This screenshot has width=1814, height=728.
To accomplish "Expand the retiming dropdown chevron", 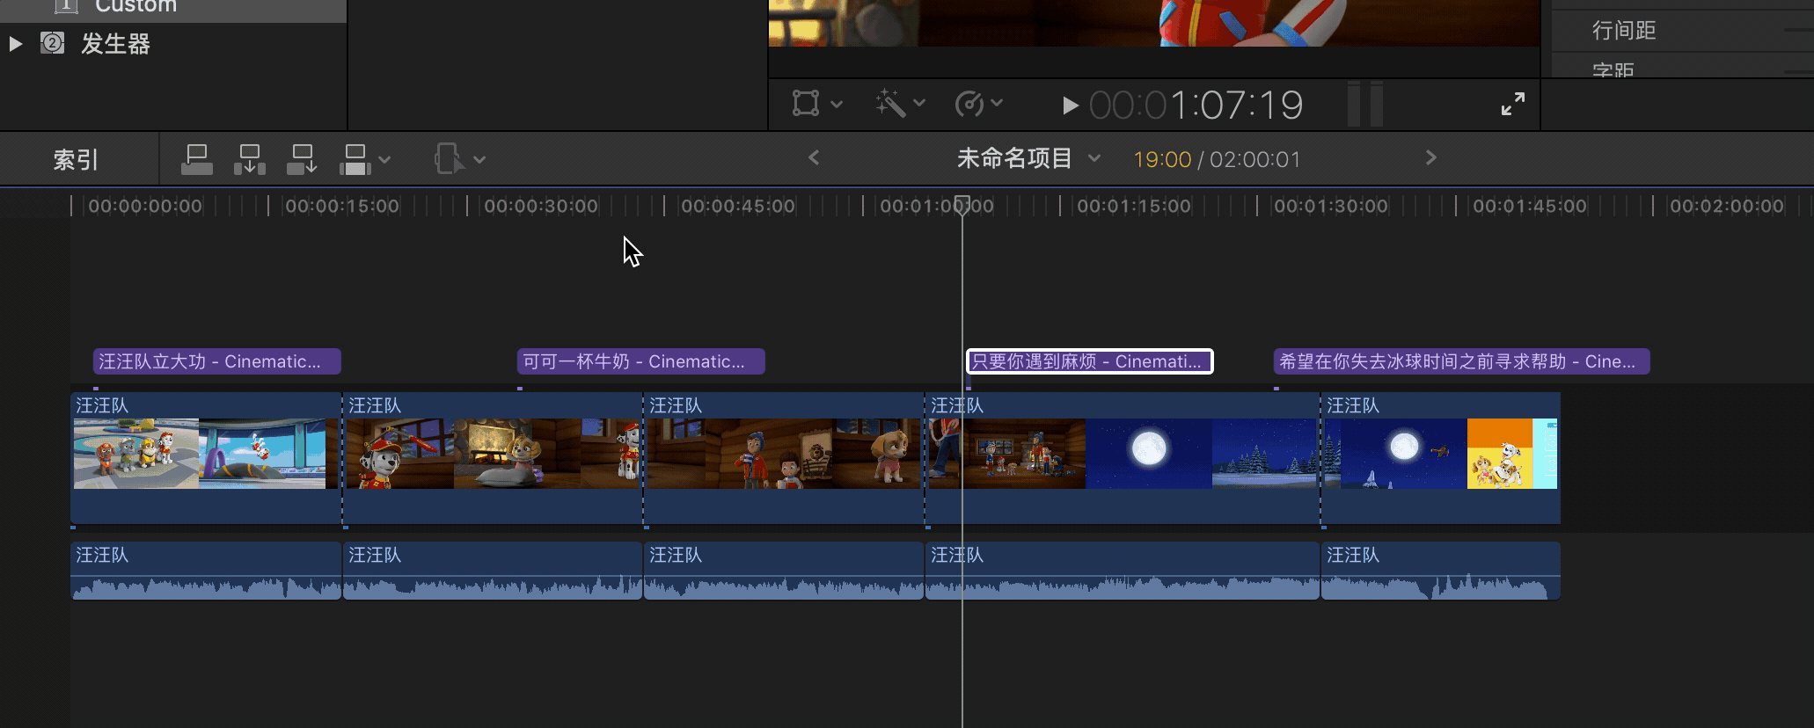I will click(x=997, y=104).
